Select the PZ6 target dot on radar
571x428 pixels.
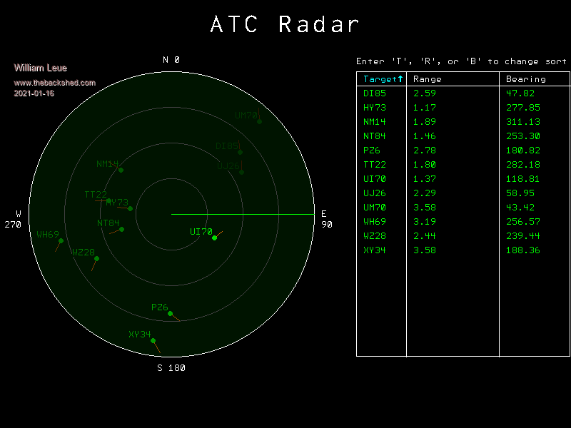click(170, 313)
